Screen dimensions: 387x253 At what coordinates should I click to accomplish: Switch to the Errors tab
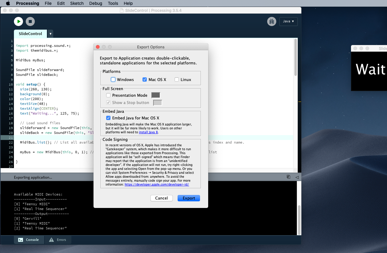pyautogui.click(x=58, y=240)
